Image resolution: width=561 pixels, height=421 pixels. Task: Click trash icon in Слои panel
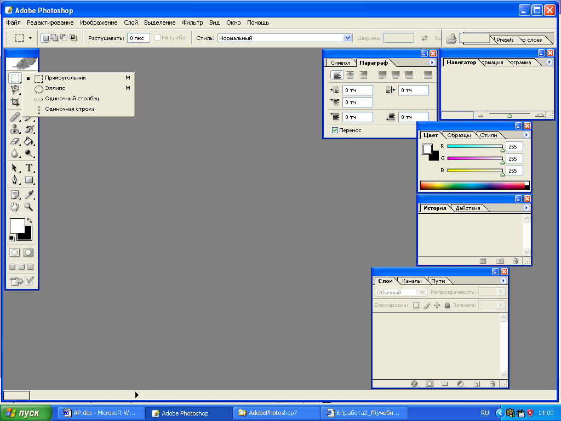pyautogui.click(x=493, y=384)
